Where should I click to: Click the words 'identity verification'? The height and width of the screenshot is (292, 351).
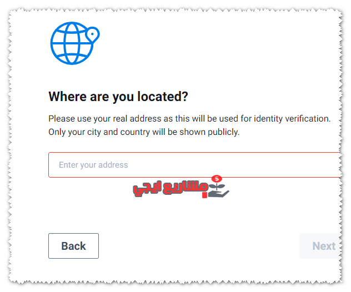(292, 119)
